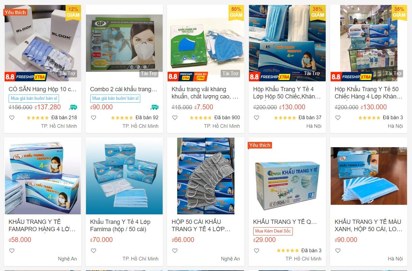The height and width of the screenshot is (271, 412).
Task: Open 'Khẩu trang vải kháng khuẩn' product title
Action: click(x=205, y=93)
